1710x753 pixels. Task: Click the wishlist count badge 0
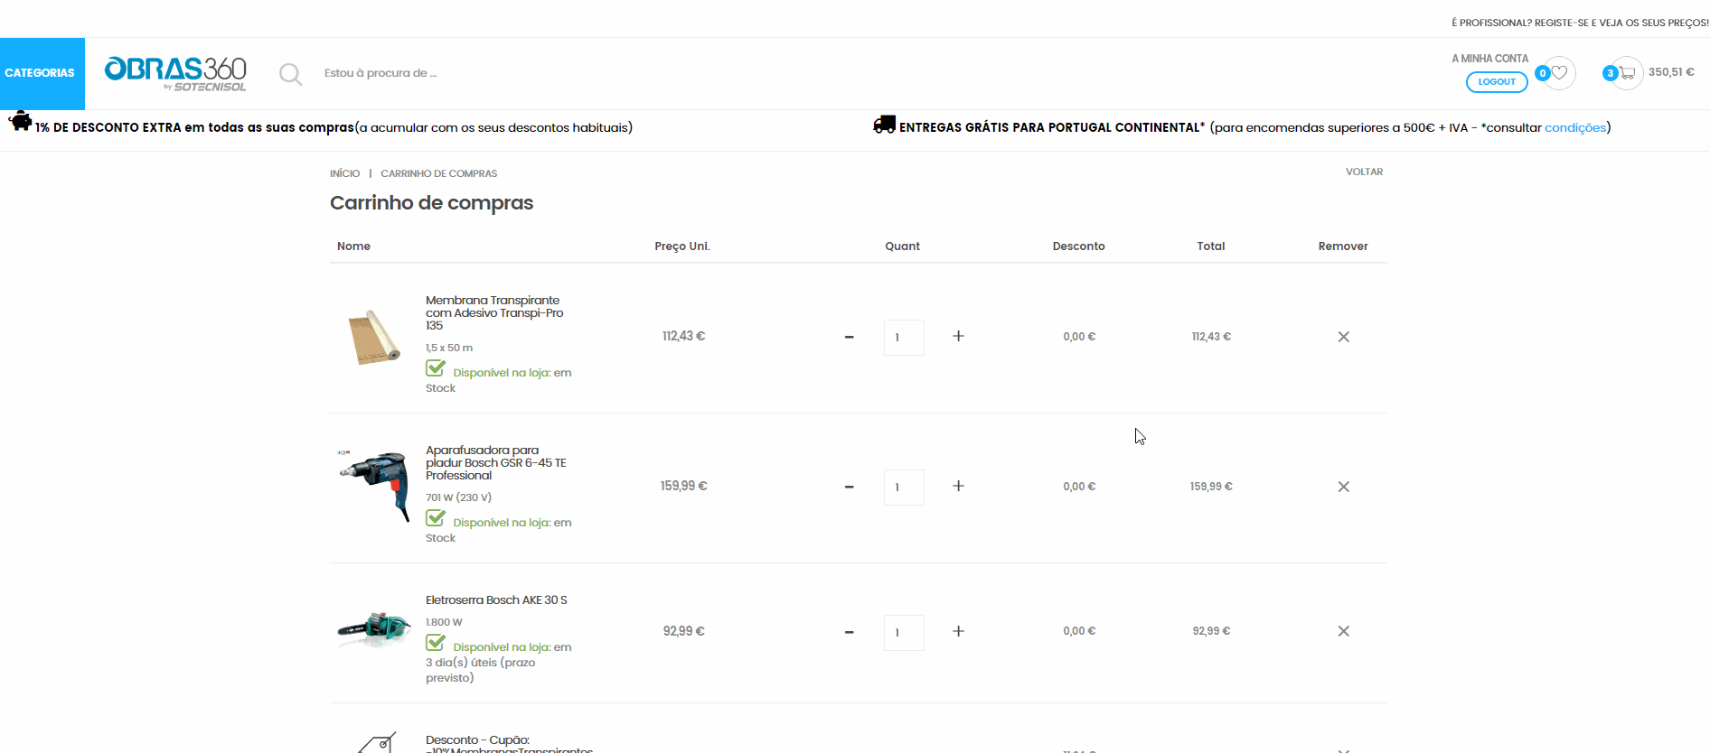(x=1543, y=73)
